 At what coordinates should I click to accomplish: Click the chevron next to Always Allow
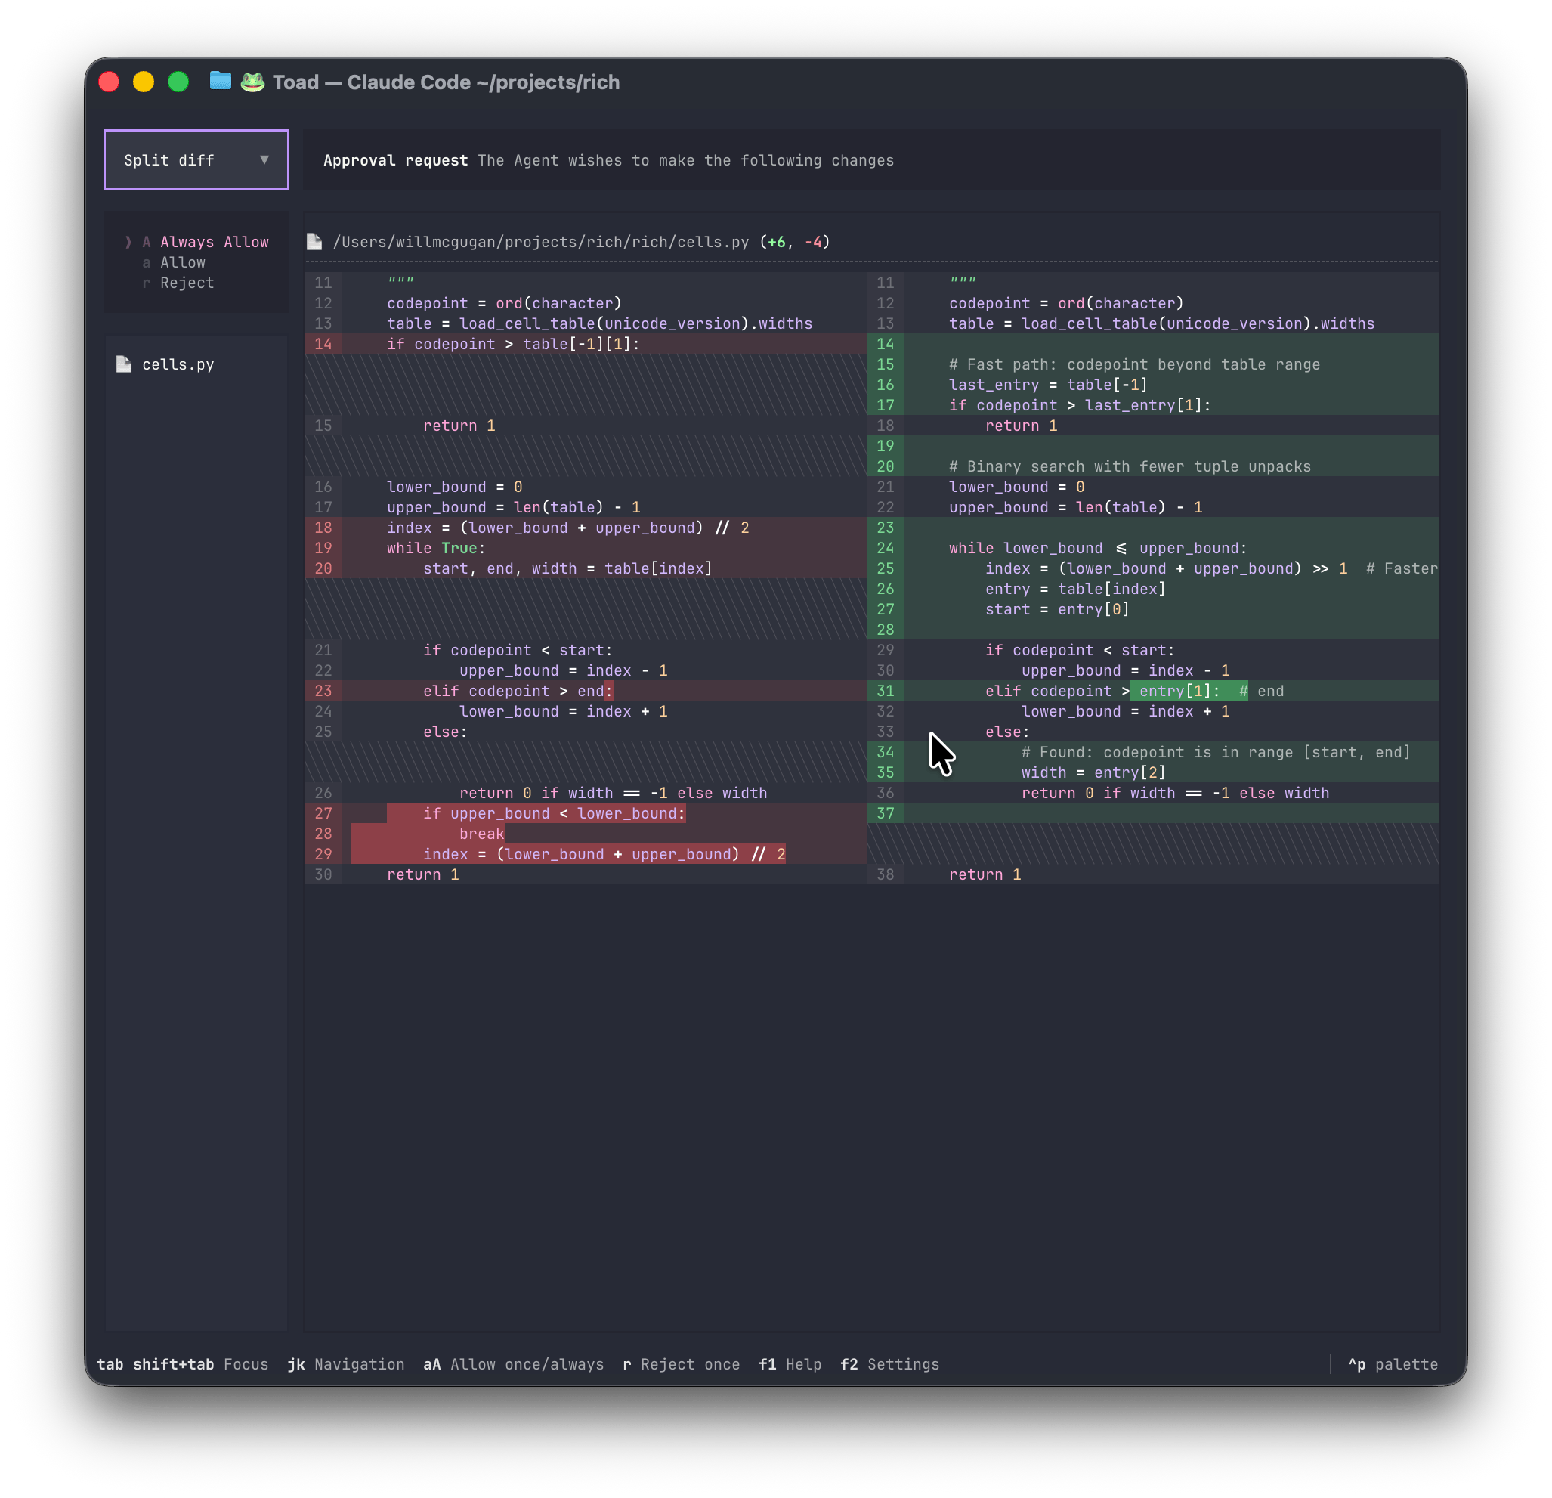[x=129, y=242]
